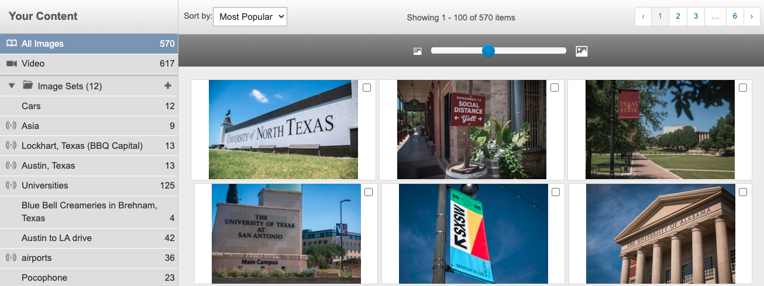Click the large thumbnail size icon
Viewport: 764px width, 286px height.
pyautogui.click(x=581, y=51)
